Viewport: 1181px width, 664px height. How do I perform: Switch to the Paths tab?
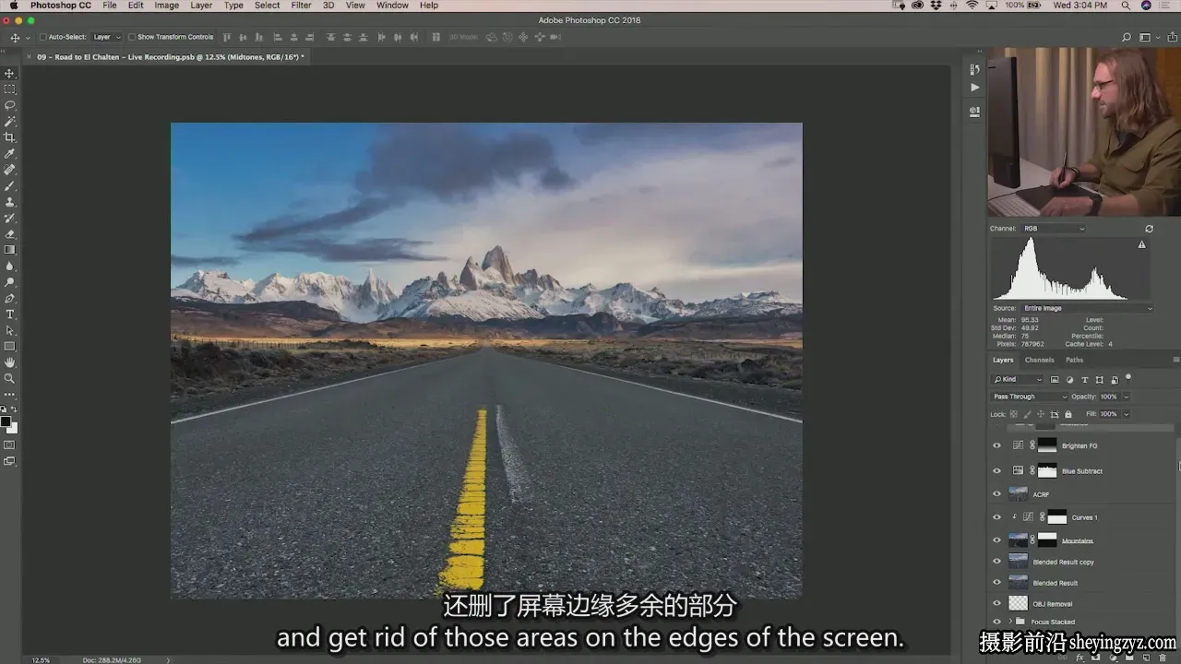click(1074, 360)
